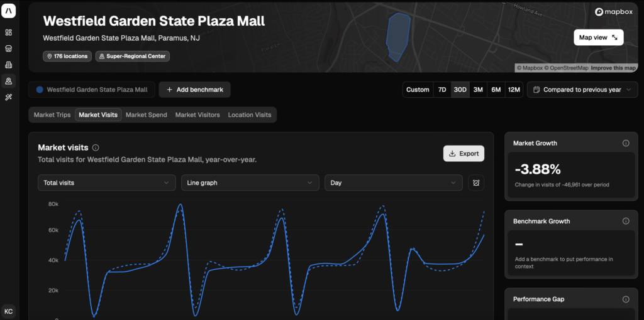Image resolution: width=644 pixels, height=320 pixels.
Task: Export the market visits chart
Action: 464,154
